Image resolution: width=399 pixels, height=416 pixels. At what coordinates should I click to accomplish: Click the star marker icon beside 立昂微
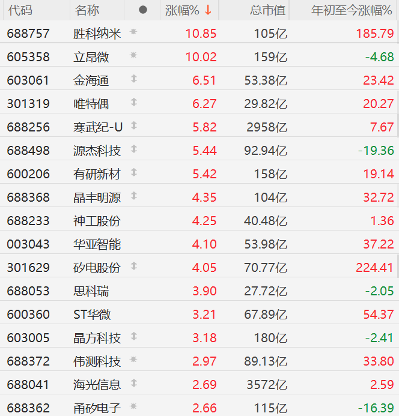[133, 55]
